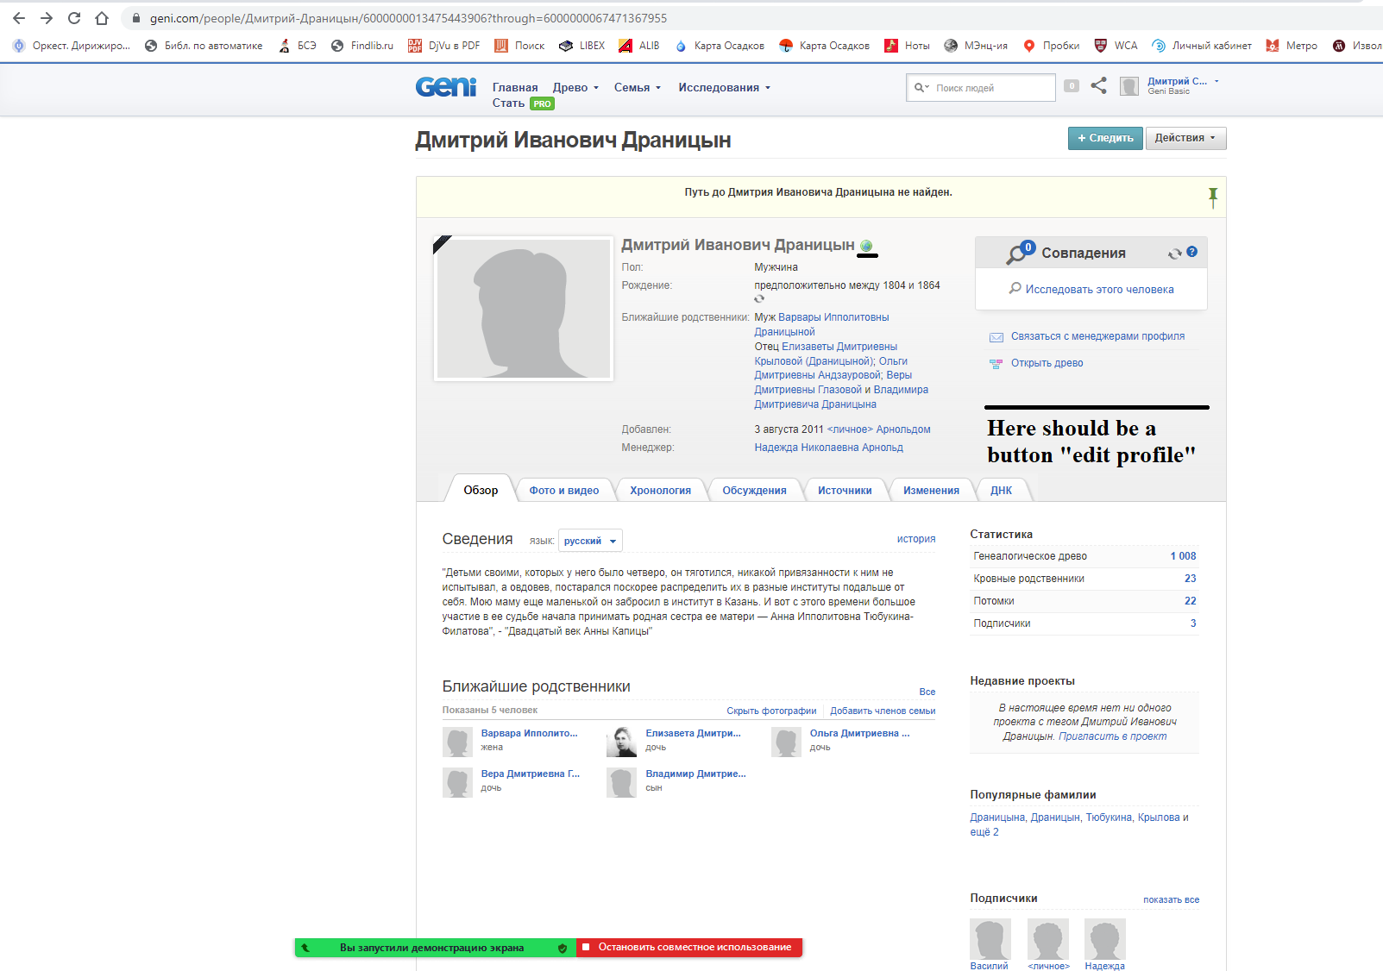This screenshot has height=971, width=1383.
Task: Open the русский language dropdown
Action: (x=590, y=541)
